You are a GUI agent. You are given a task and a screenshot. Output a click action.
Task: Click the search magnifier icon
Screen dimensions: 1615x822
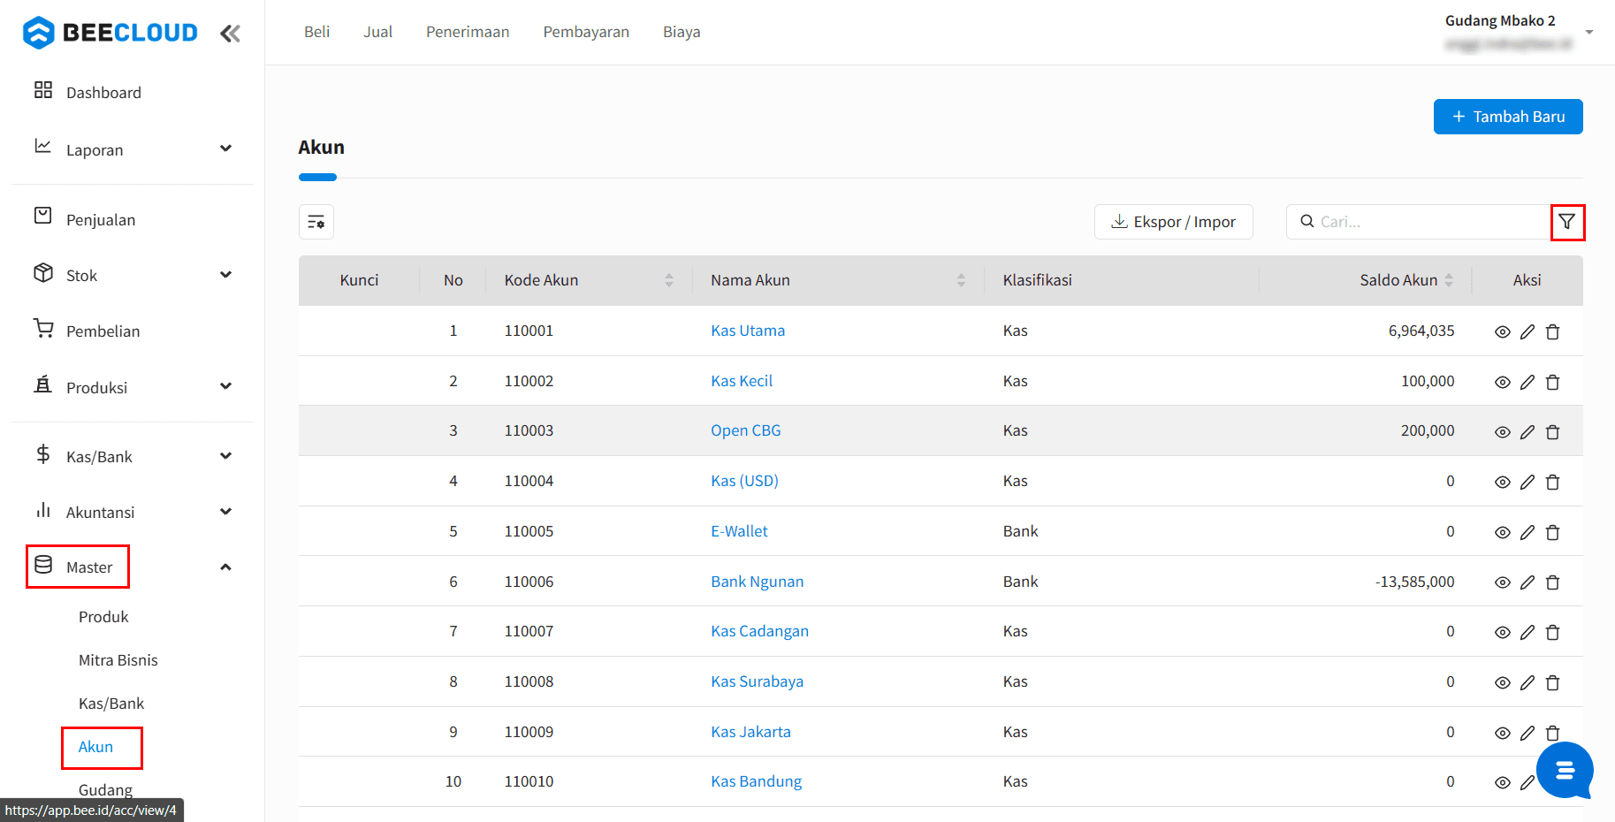pos(1306,221)
